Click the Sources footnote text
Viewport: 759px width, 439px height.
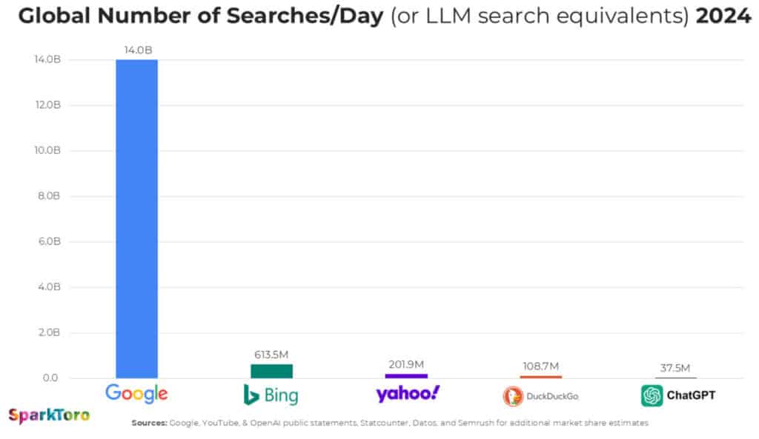[390, 423]
